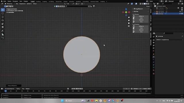This screenshot has height=103, width=184.
Task: Click the blue Z axis on navigation gizmo
Action: pos(126,9)
